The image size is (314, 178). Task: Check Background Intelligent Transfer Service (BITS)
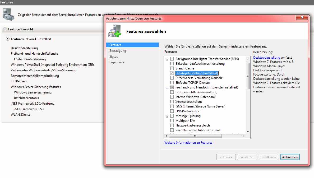pos(172,59)
